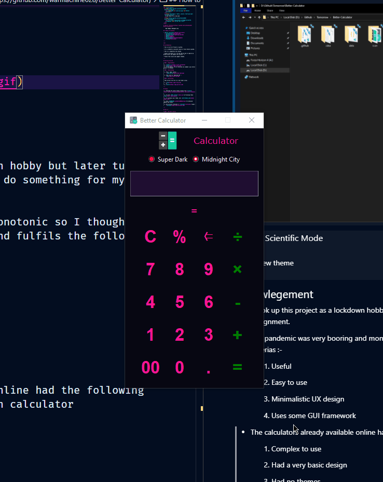The height and width of the screenshot is (482, 383).
Task: Click 'This PC' in the address breadcrumb
Action: pos(274,17)
